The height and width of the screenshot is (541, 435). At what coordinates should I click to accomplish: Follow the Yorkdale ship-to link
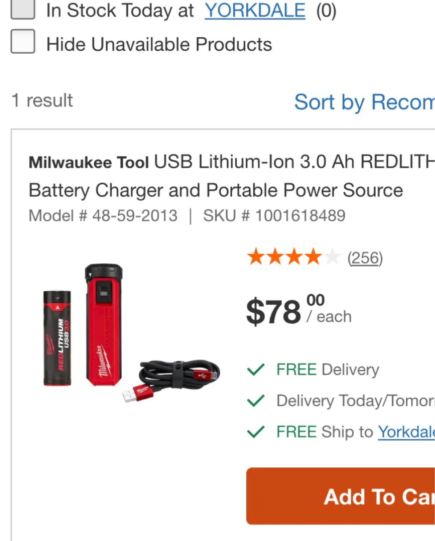click(406, 432)
